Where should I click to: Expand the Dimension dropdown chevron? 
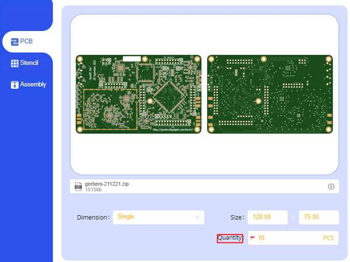(x=197, y=217)
